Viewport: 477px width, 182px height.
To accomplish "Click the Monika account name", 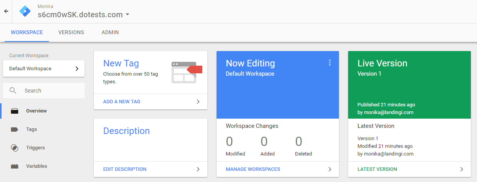I will [x=45, y=7].
